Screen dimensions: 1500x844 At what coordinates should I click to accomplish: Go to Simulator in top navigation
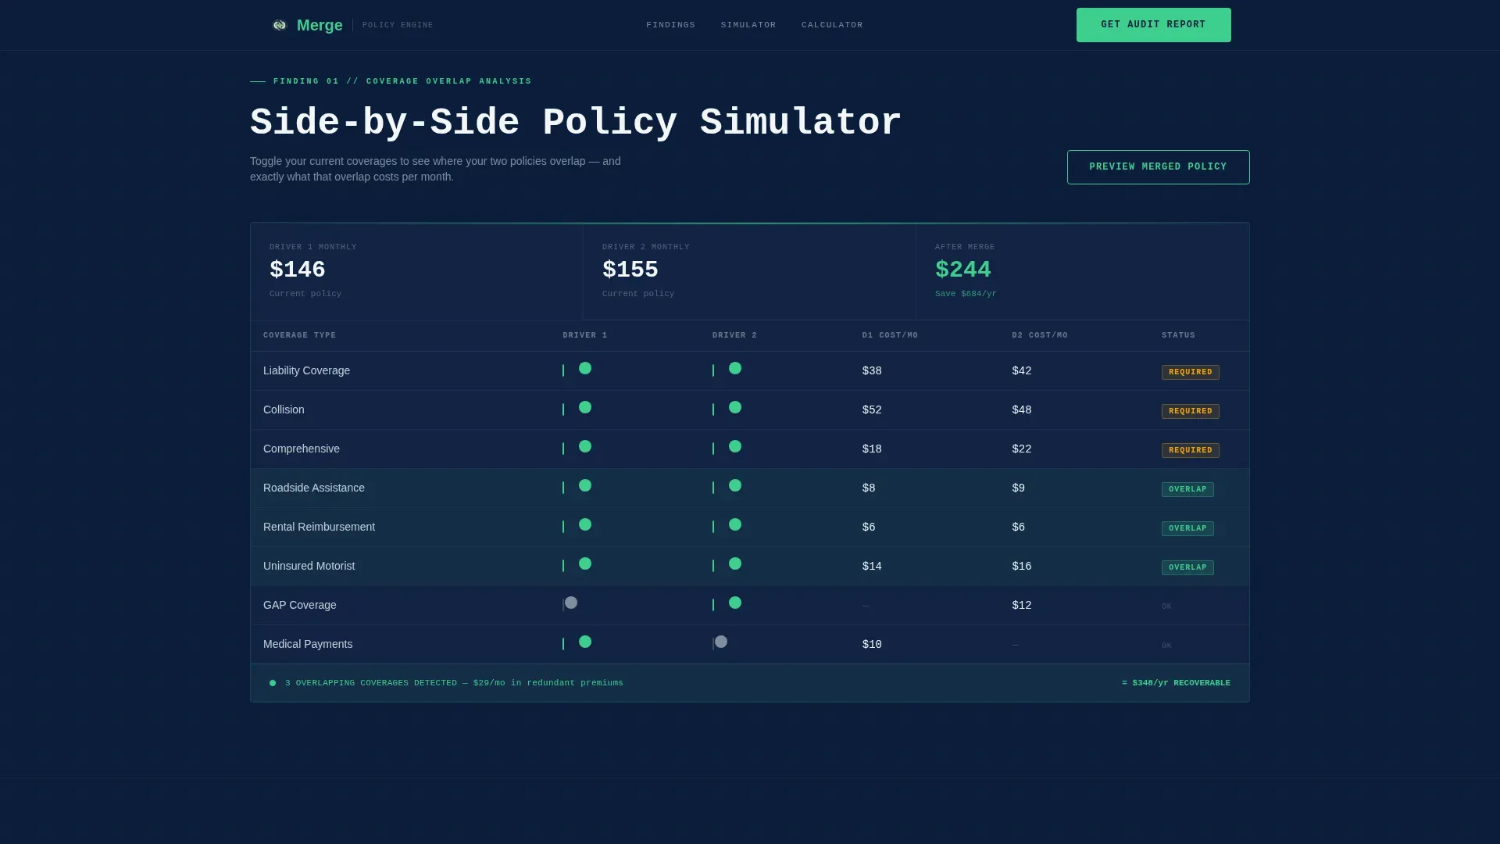748,25
